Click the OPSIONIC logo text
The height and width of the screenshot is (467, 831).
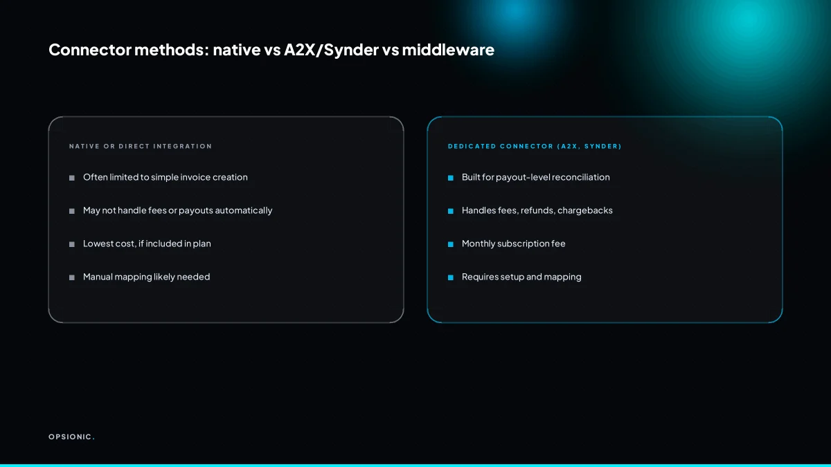72,437
